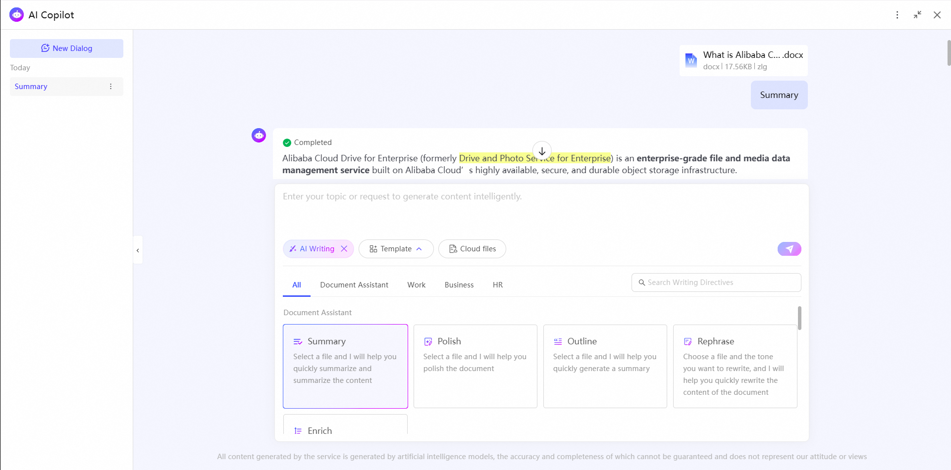Image resolution: width=951 pixels, height=470 pixels.
Task: Close the AI Copilot window
Action: [937, 15]
